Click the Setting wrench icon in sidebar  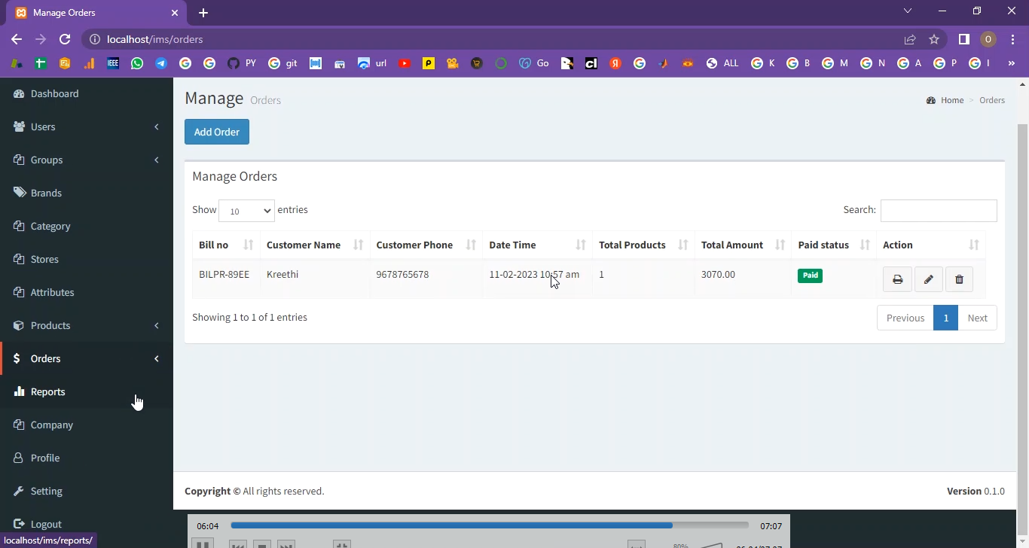click(20, 491)
